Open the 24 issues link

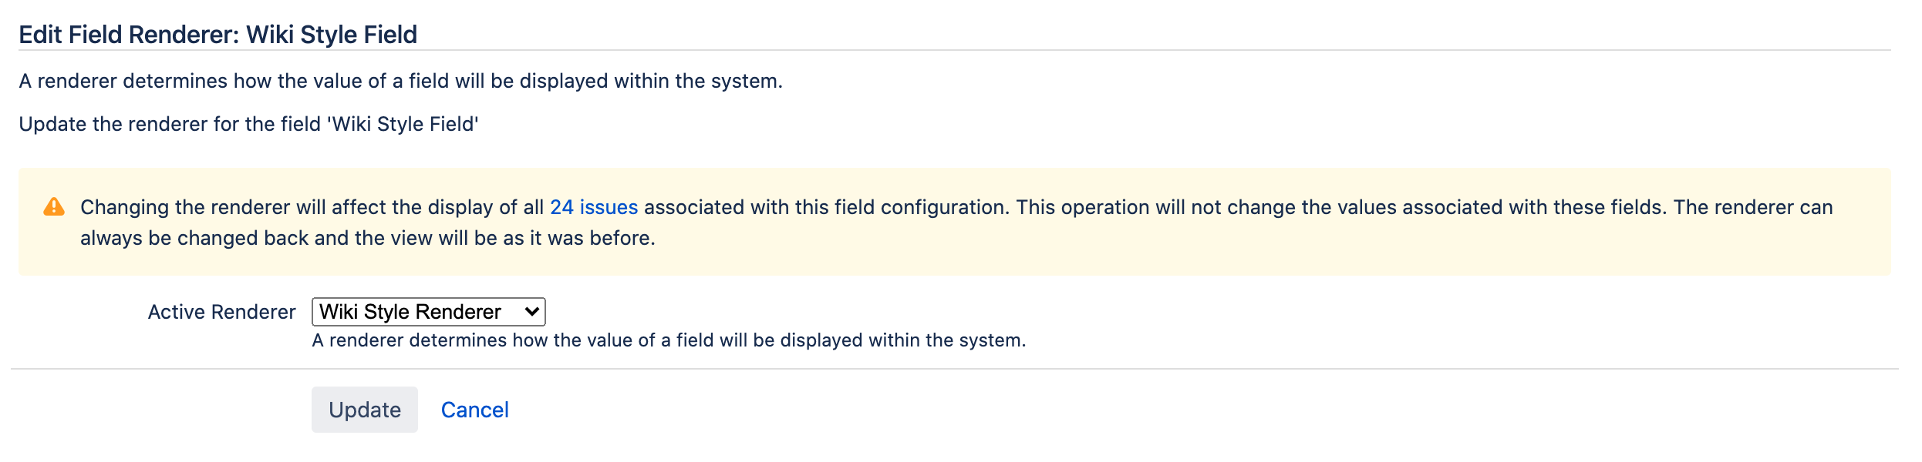594,207
